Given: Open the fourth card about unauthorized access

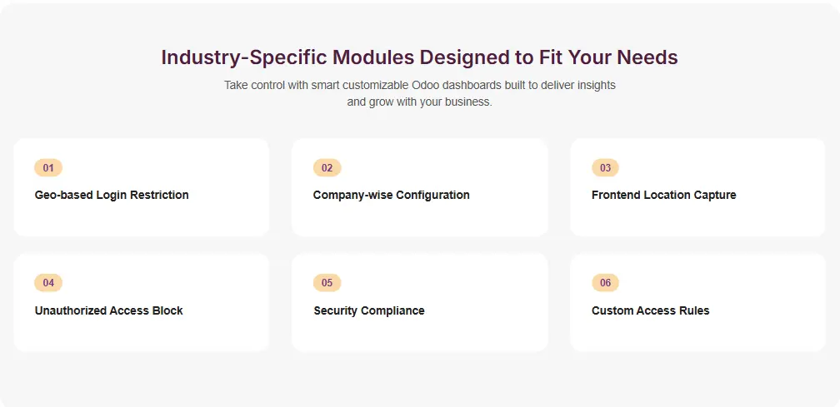Looking at the screenshot, I should 141,333.
